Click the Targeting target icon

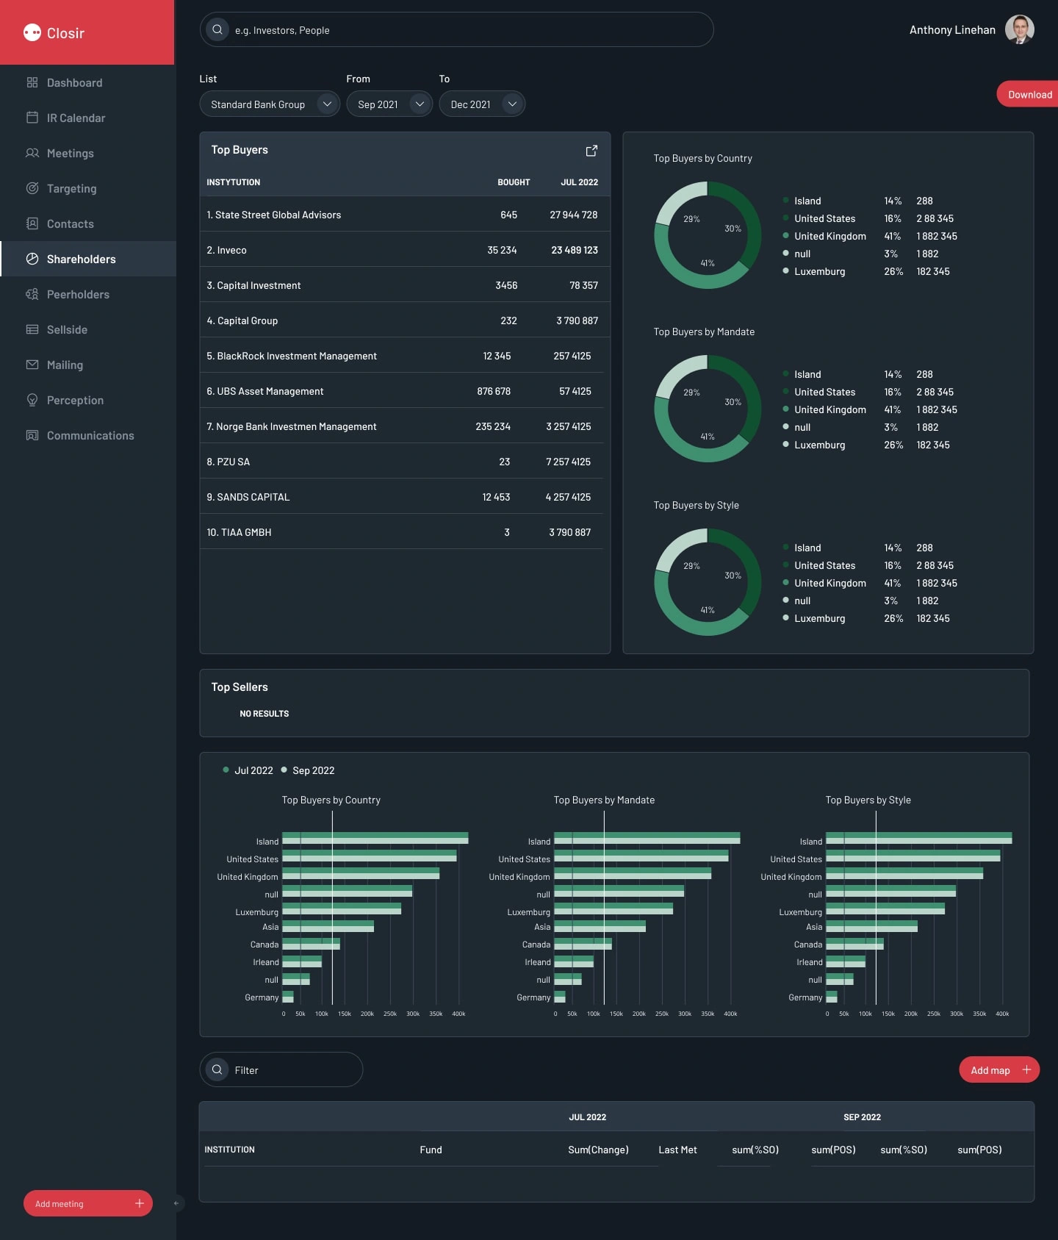pos(32,188)
